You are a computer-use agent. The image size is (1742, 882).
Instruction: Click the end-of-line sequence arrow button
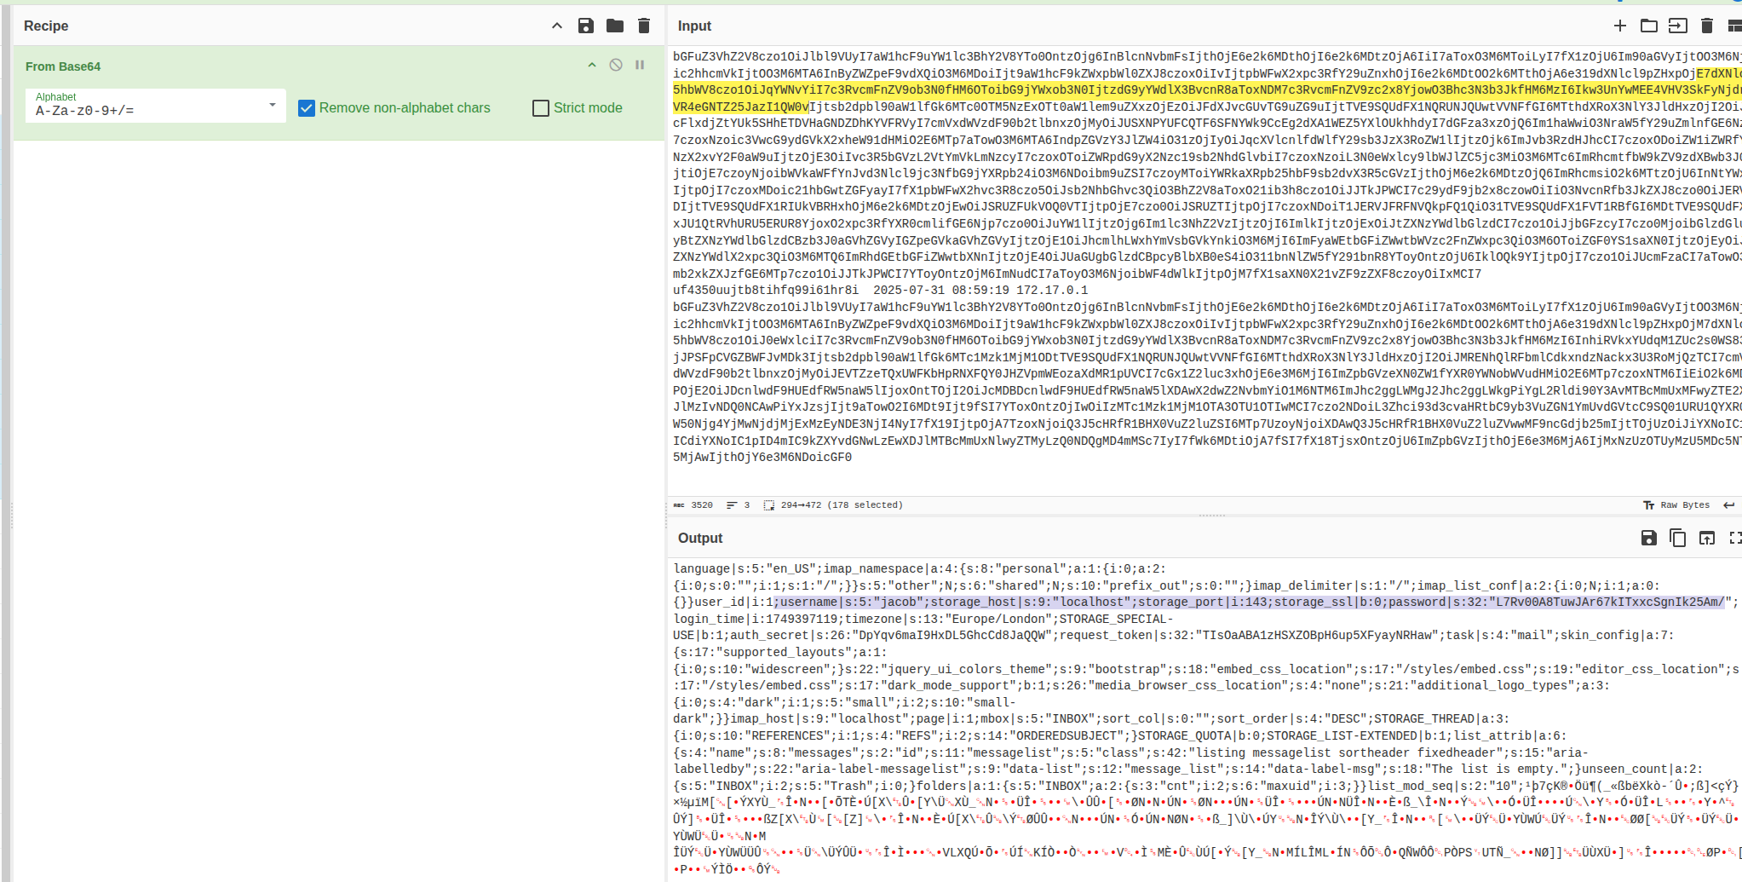(x=1729, y=505)
